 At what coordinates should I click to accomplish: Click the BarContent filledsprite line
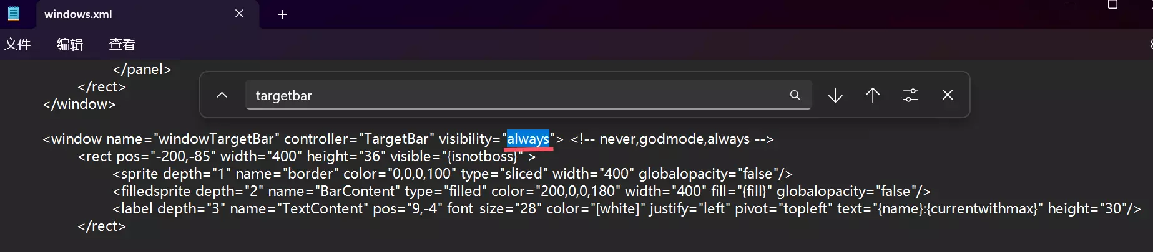tap(521, 191)
